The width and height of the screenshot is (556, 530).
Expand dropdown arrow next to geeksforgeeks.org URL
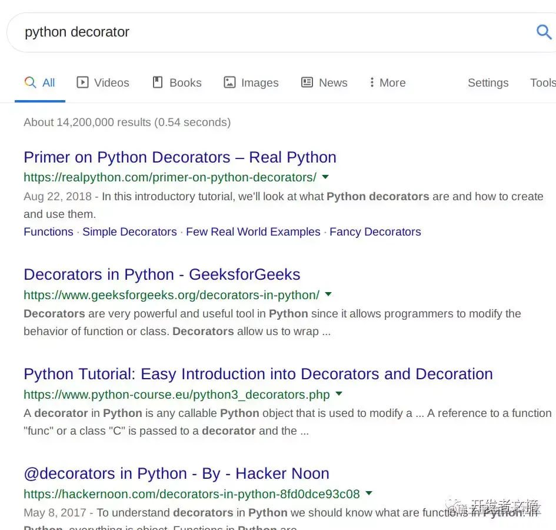[328, 294]
